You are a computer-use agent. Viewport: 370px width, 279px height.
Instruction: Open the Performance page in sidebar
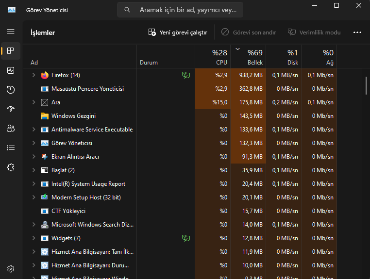(11, 70)
